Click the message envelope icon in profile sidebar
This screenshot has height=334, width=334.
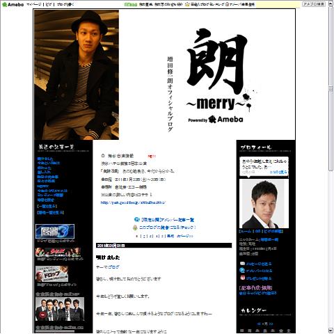click(x=242, y=264)
